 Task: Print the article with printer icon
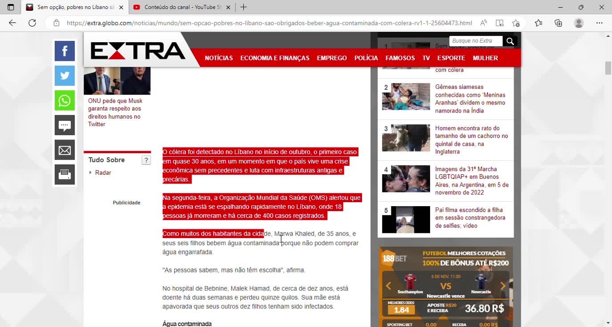(x=64, y=175)
